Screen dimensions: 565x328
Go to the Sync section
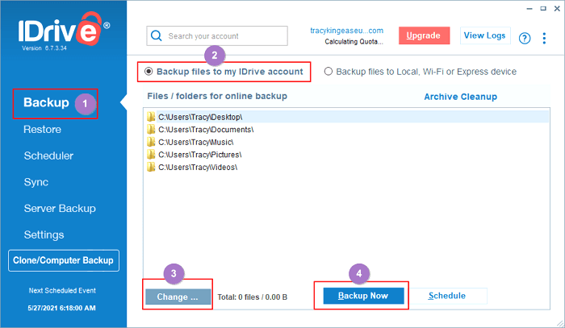36,182
